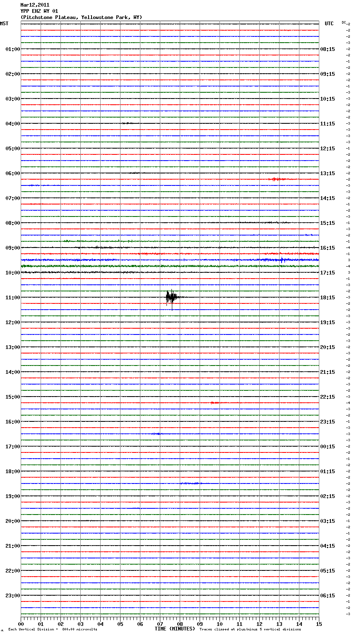
Task: Click the "04:15" UTC time label
Action: pyautogui.click(x=328, y=546)
